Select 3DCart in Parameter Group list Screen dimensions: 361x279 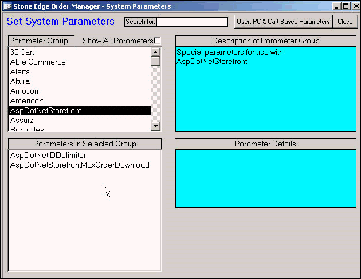(x=80, y=53)
